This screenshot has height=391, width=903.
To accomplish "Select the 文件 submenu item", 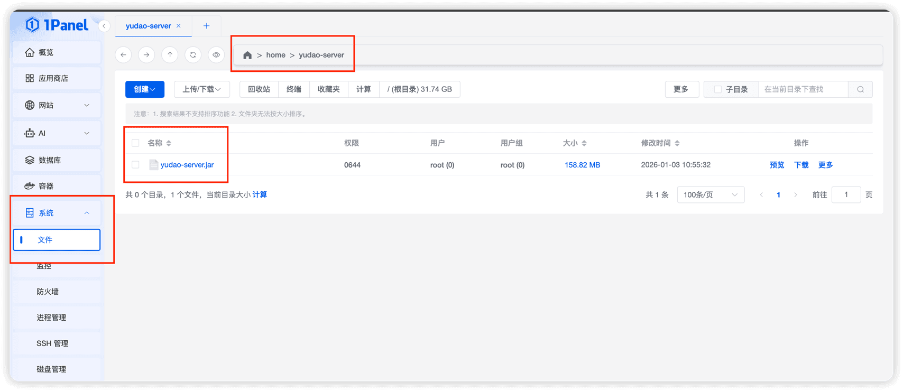I will (57, 240).
